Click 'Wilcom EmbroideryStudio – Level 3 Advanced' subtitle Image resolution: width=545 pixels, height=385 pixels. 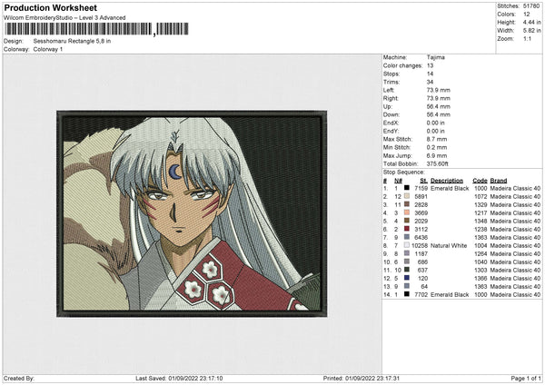tap(64, 17)
